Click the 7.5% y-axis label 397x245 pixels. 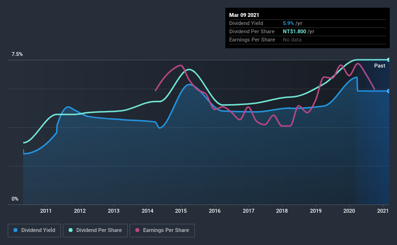17,54
